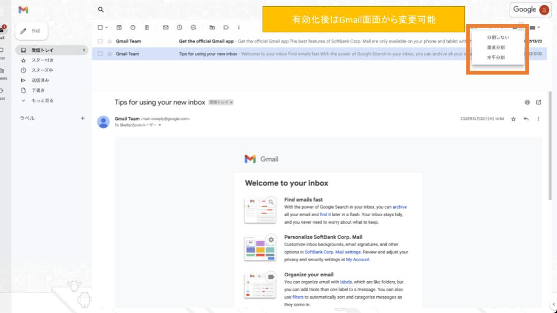
Task: Choose 水平分割 in the split menu
Action: tap(496, 57)
